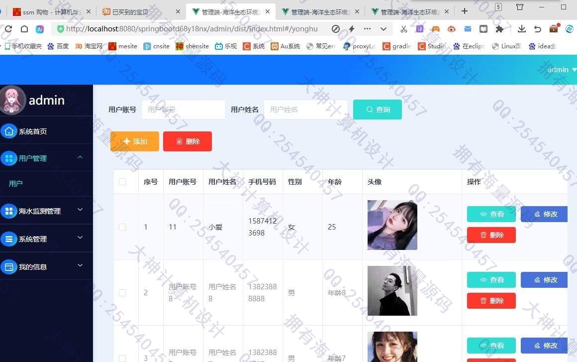Screen dimensions: 577x362
Task: Open a new browser tab with plus icon
Action: pyautogui.click(x=465, y=11)
